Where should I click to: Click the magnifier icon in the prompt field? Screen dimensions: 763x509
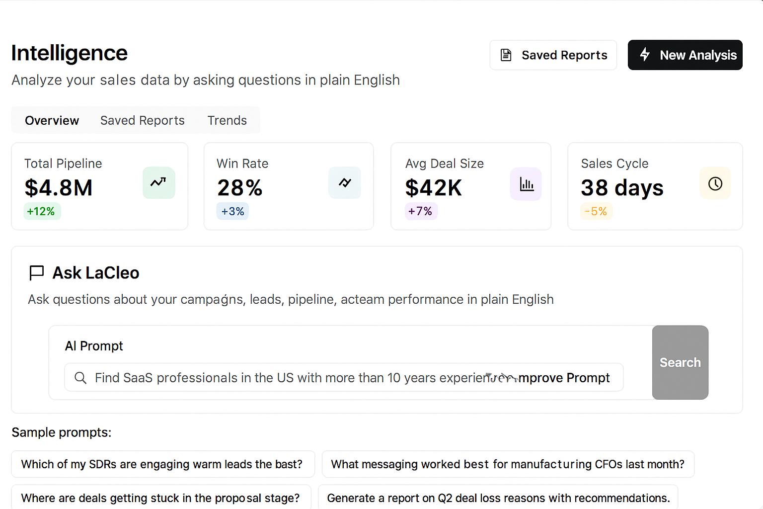(80, 378)
